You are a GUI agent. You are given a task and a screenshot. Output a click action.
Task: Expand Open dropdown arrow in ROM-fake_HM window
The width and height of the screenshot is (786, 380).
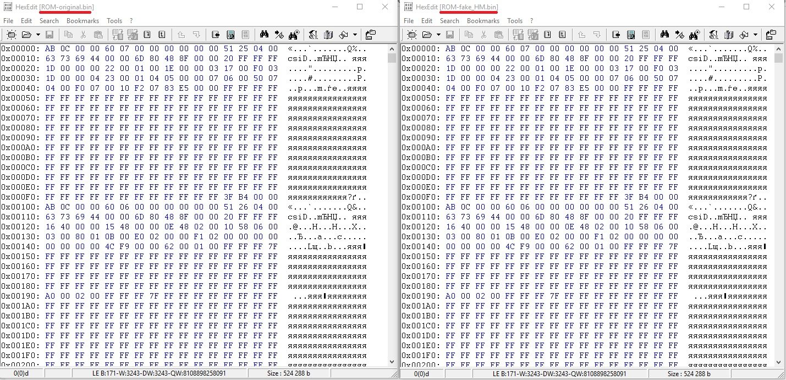coord(438,35)
